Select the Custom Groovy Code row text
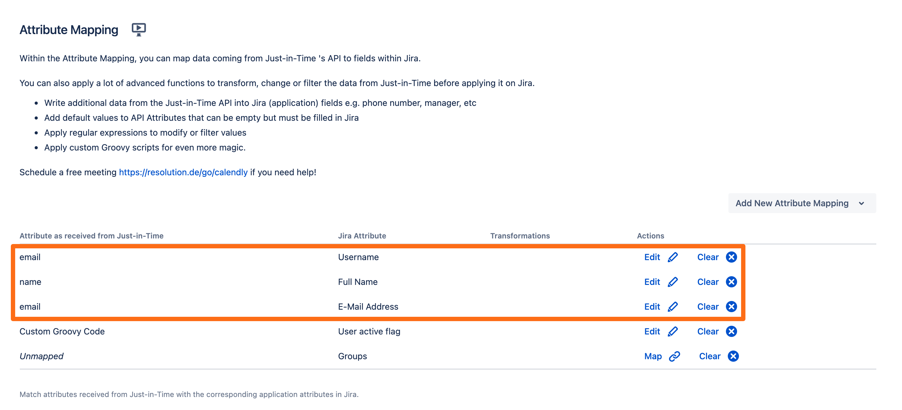Image resolution: width=902 pixels, height=410 pixels. click(62, 332)
